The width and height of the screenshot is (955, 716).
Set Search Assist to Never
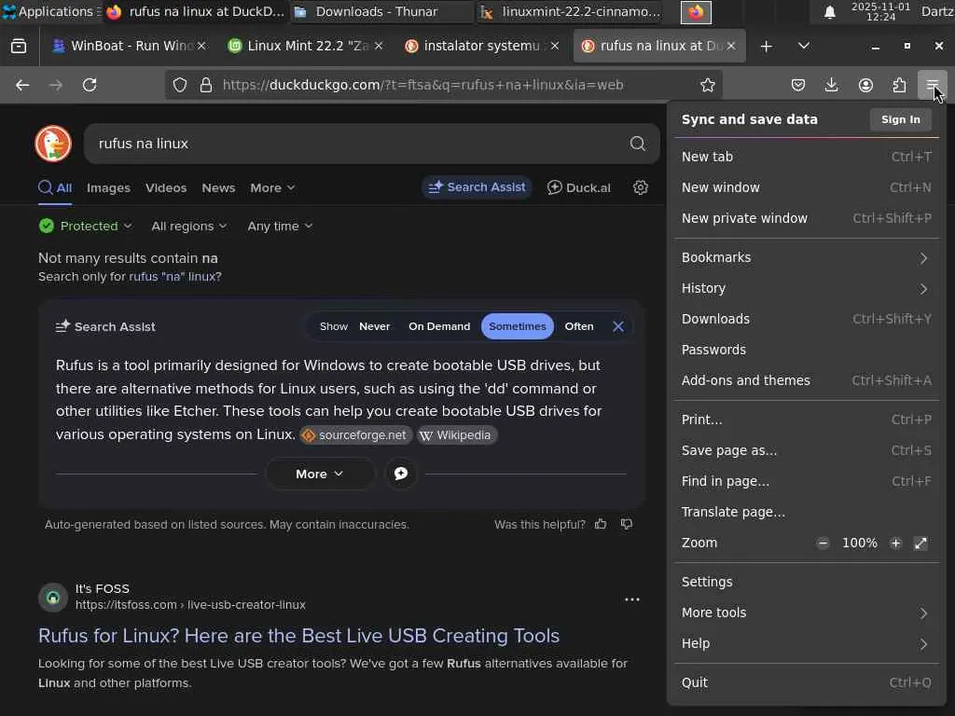pos(374,326)
